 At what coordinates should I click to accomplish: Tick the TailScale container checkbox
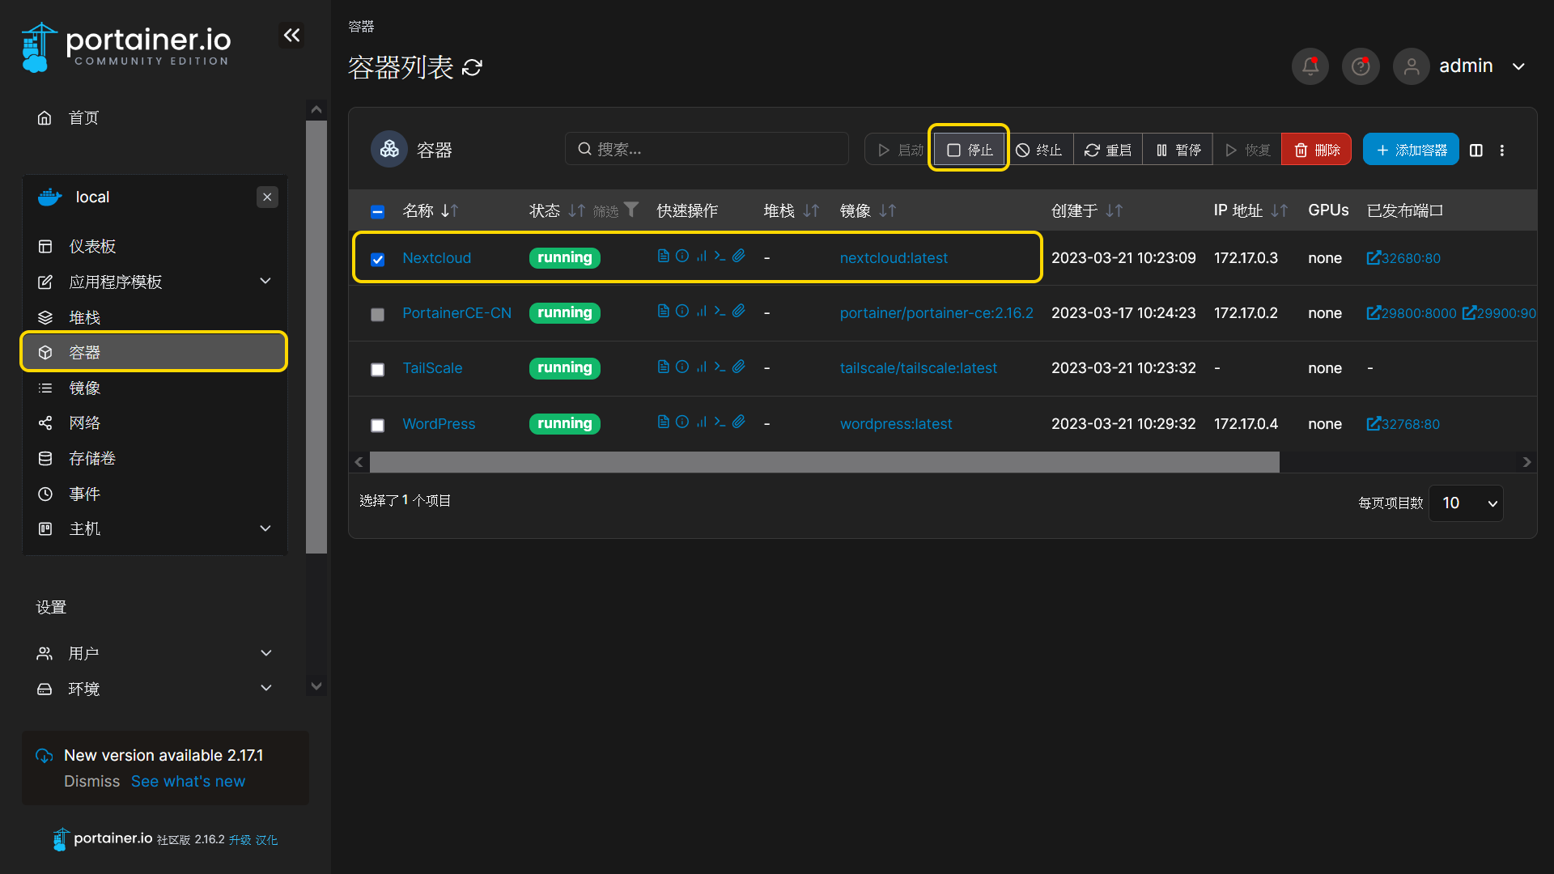[x=377, y=369]
